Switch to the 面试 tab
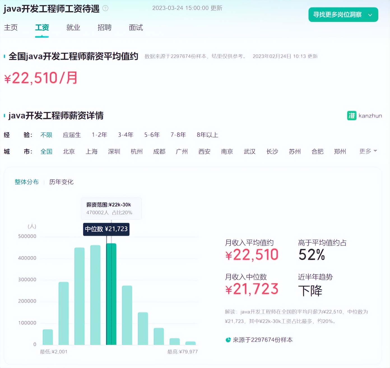The width and height of the screenshot is (390, 368). coord(136,27)
